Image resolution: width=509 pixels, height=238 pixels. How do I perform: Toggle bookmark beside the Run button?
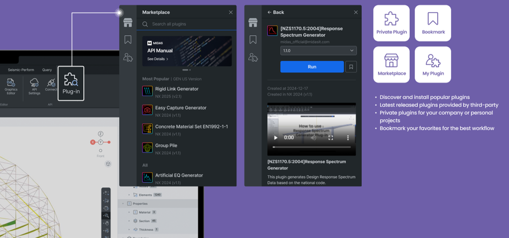click(351, 67)
